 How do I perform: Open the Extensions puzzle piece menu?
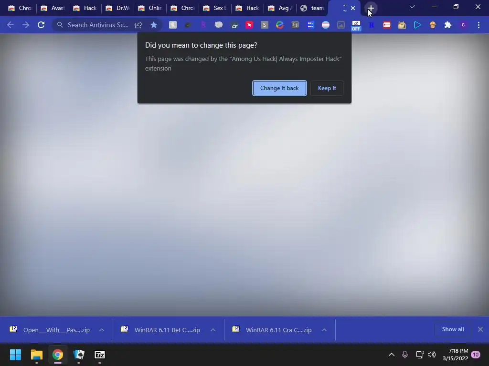coord(448,25)
